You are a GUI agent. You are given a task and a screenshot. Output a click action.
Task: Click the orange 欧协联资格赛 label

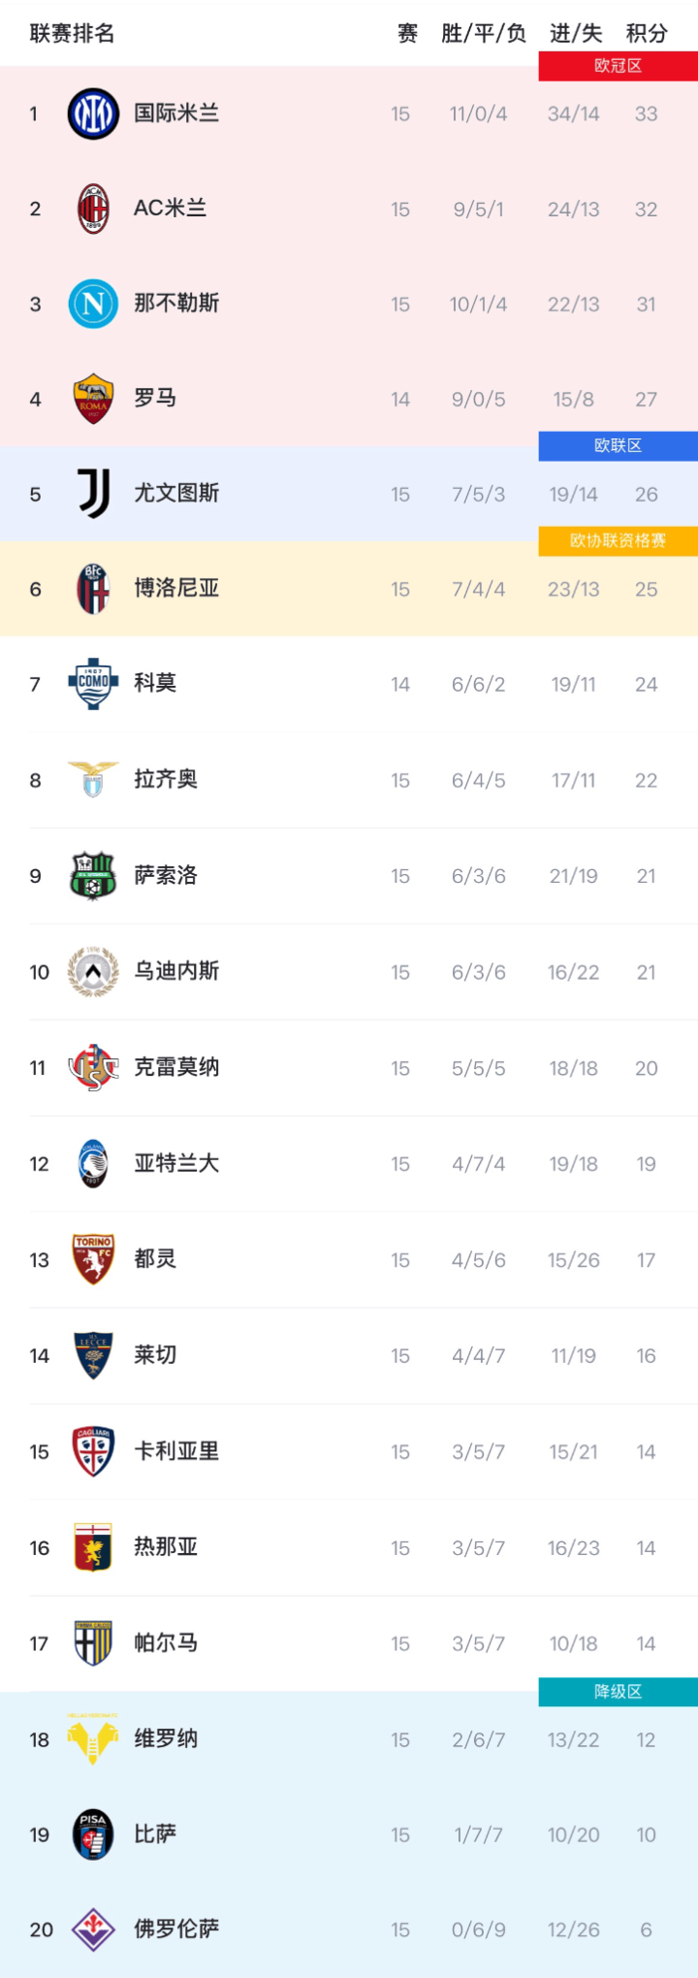619,541
